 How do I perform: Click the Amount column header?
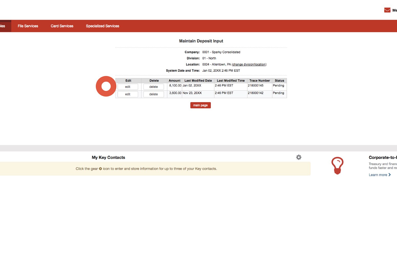coord(174,81)
